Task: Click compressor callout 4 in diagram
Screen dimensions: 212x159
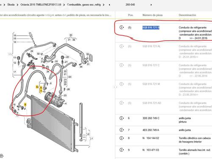Action: [66, 103]
